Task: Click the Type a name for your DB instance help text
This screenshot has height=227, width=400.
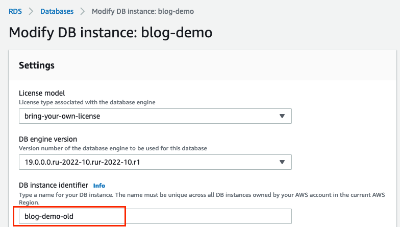Action: point(153,195)
